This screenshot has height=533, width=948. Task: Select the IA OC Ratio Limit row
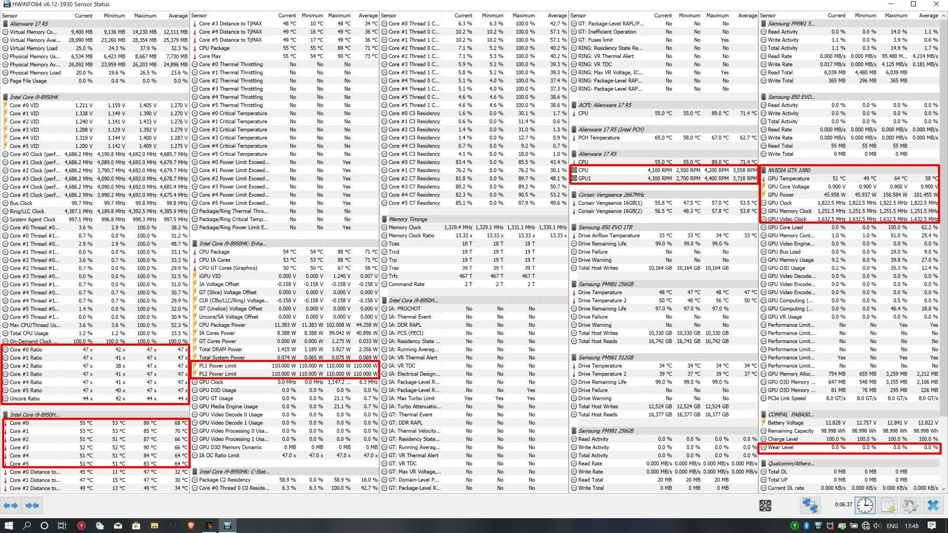[284, 455]
